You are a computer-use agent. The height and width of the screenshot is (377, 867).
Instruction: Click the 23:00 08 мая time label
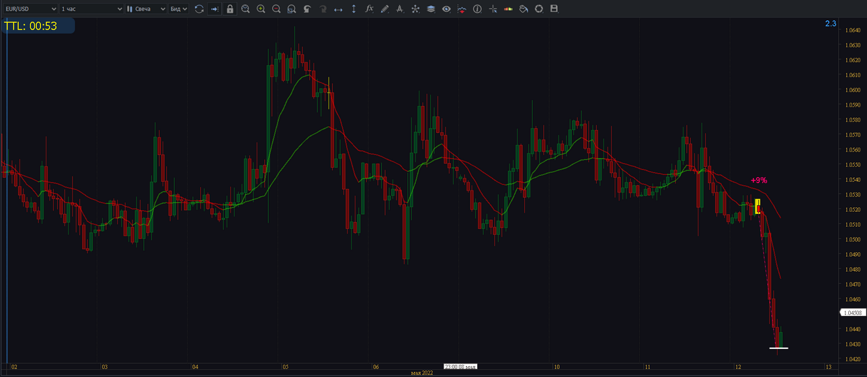click(460, 367)
